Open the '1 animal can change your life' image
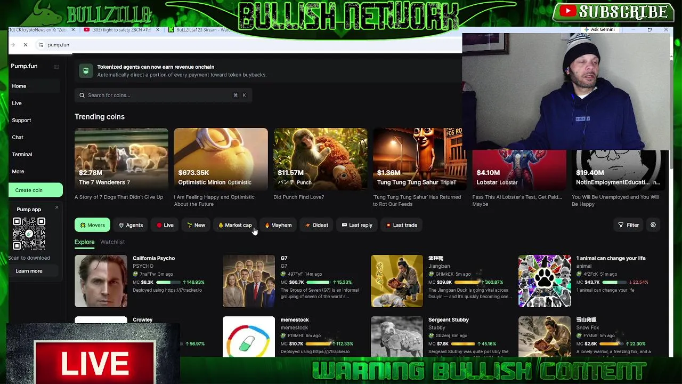Viewport: 682px width, 384px height. (x=545, y=281)
